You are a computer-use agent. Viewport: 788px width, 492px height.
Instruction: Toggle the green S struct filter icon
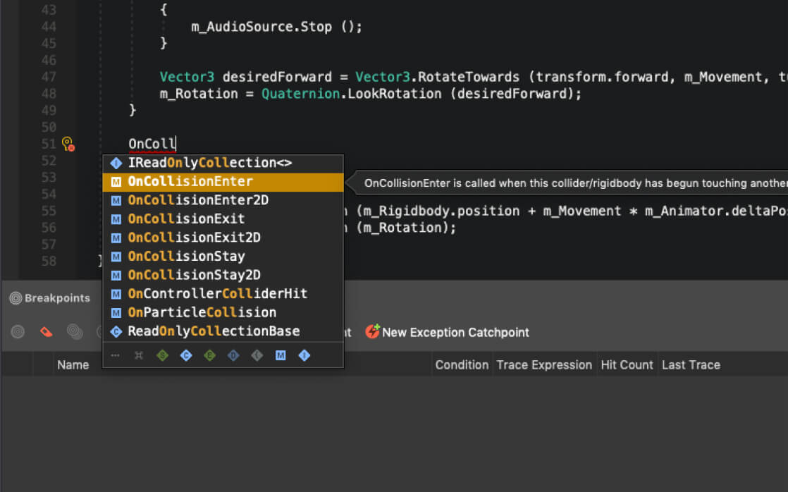tap(162, 356)
